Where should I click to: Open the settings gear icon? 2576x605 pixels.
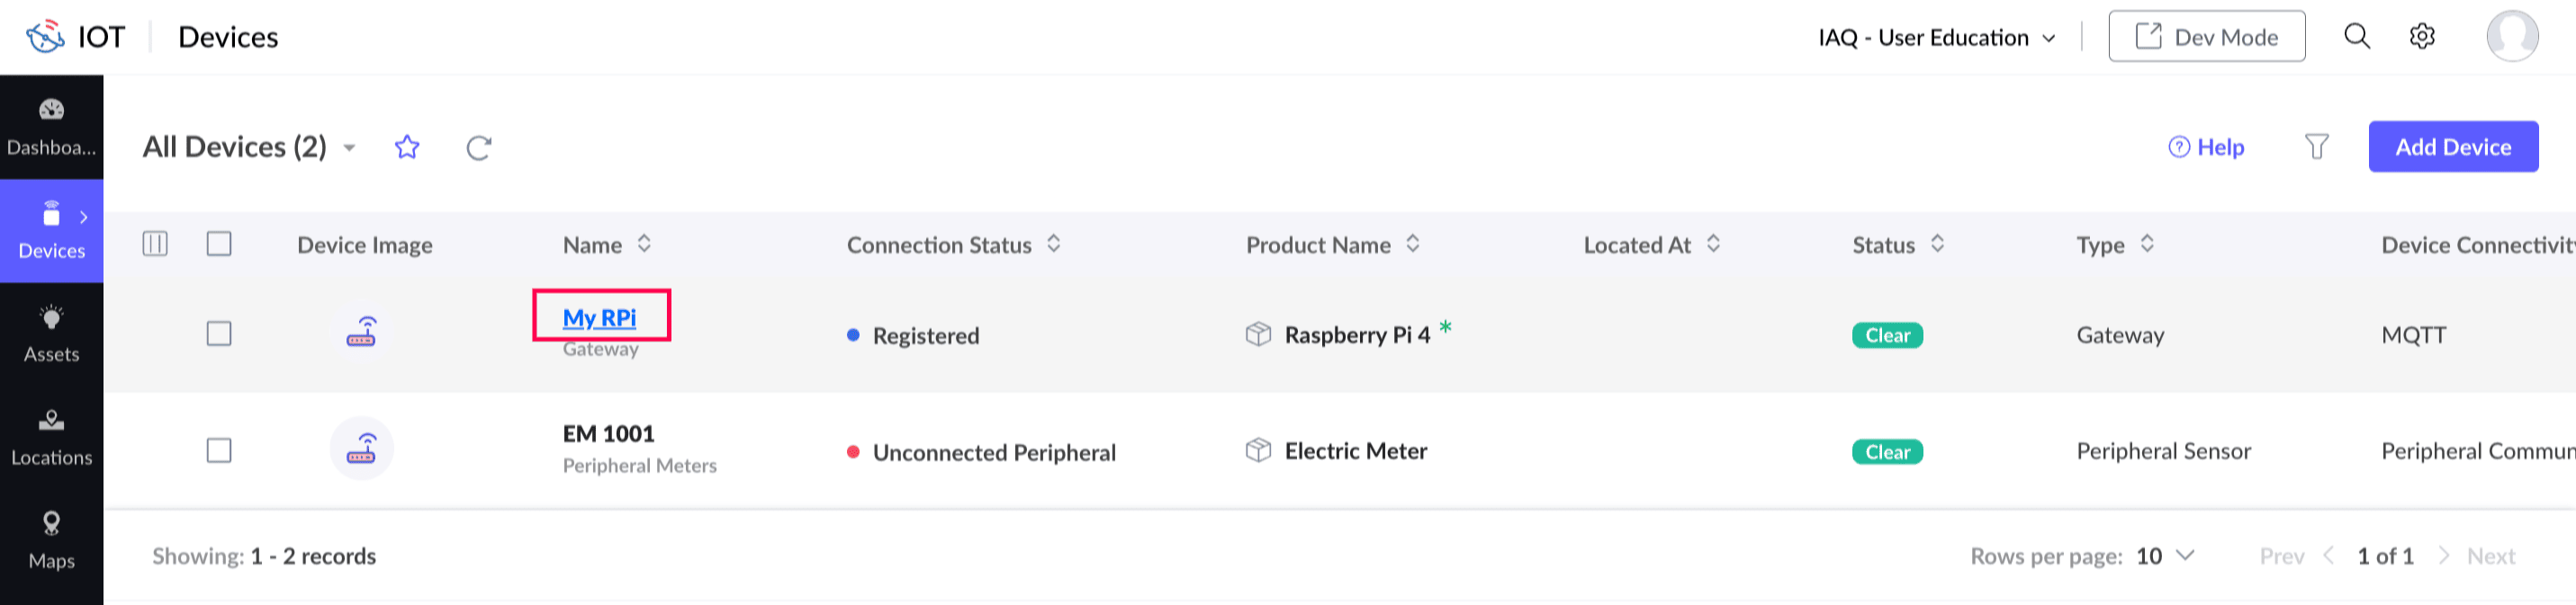tap(2422, 37)
